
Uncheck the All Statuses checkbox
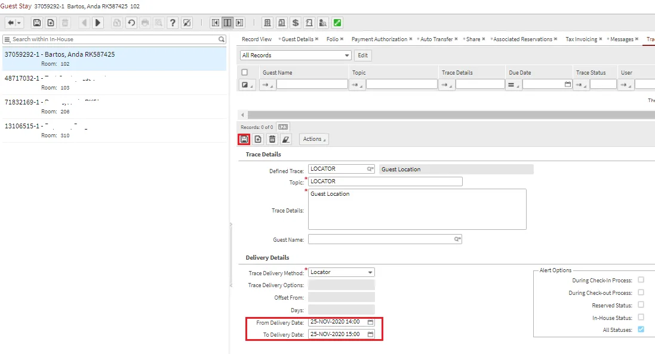click(641, 330)
